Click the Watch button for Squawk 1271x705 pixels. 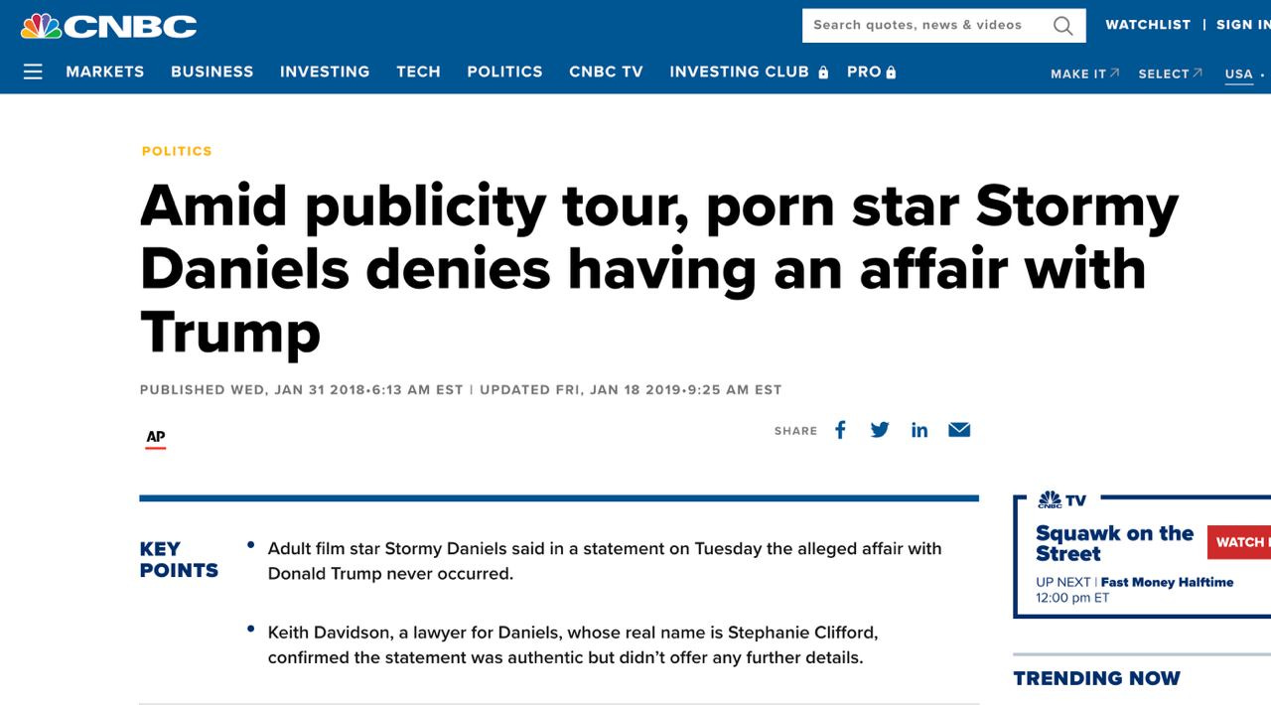point(1239,542)
